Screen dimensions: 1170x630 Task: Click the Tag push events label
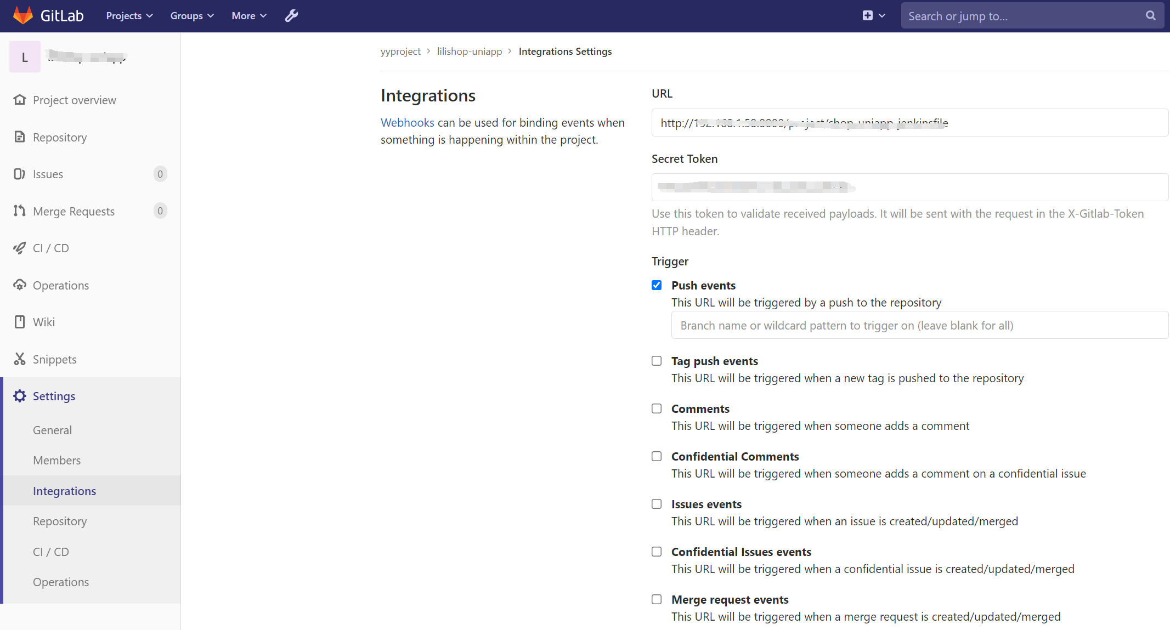click(x=714, y=361)
